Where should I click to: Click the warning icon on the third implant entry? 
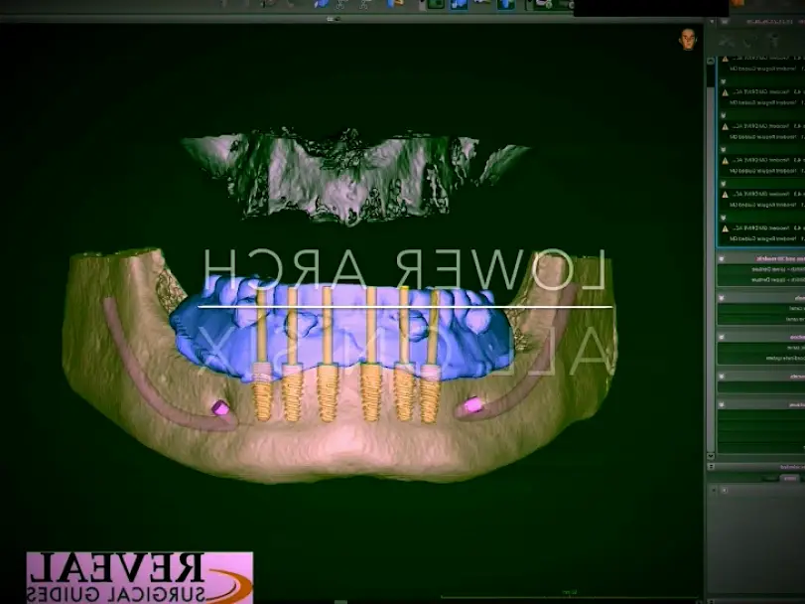click(725, 127)
